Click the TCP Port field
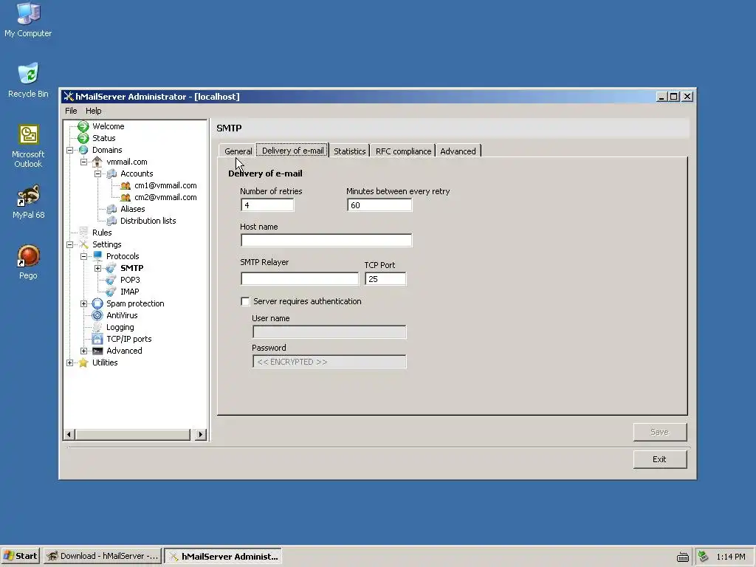 click(385, 278)
